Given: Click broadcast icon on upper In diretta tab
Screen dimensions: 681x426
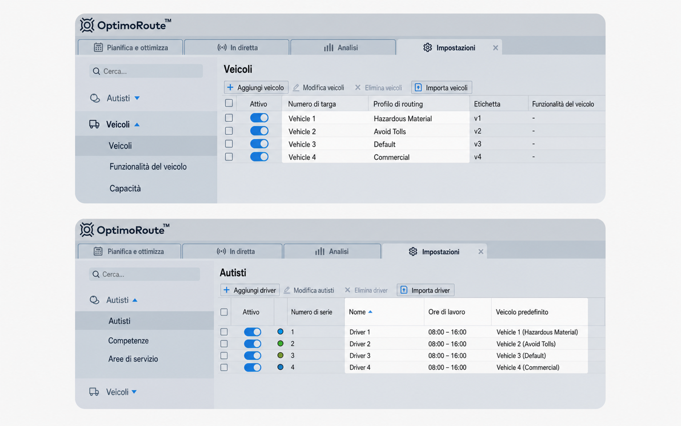Looking at the screenshot, I should (222, 47).
